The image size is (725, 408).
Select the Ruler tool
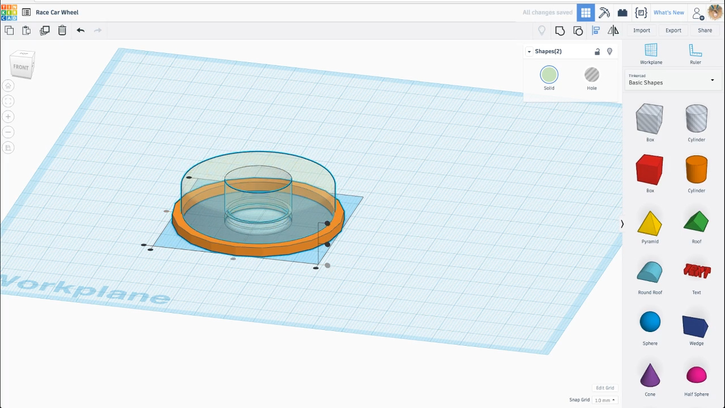click(x=696, y=54)
